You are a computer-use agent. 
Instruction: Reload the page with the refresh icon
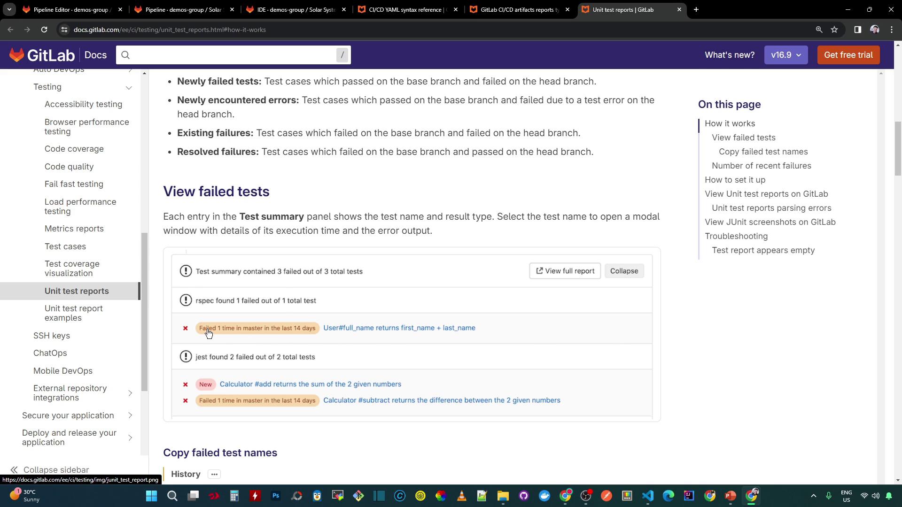(x=44, y=30)
